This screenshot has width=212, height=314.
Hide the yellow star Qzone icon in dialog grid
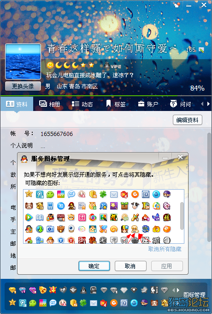pos(29,194)
